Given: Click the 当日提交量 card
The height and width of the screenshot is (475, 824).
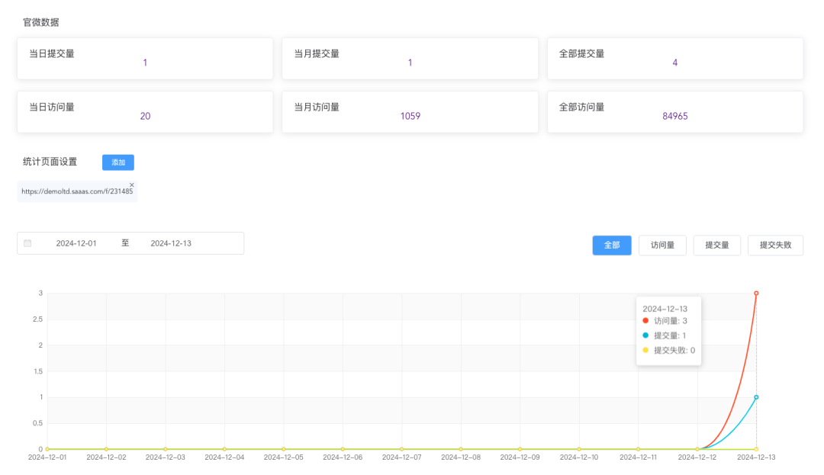Looking at the screenshot, I should [x=145, y=59].
